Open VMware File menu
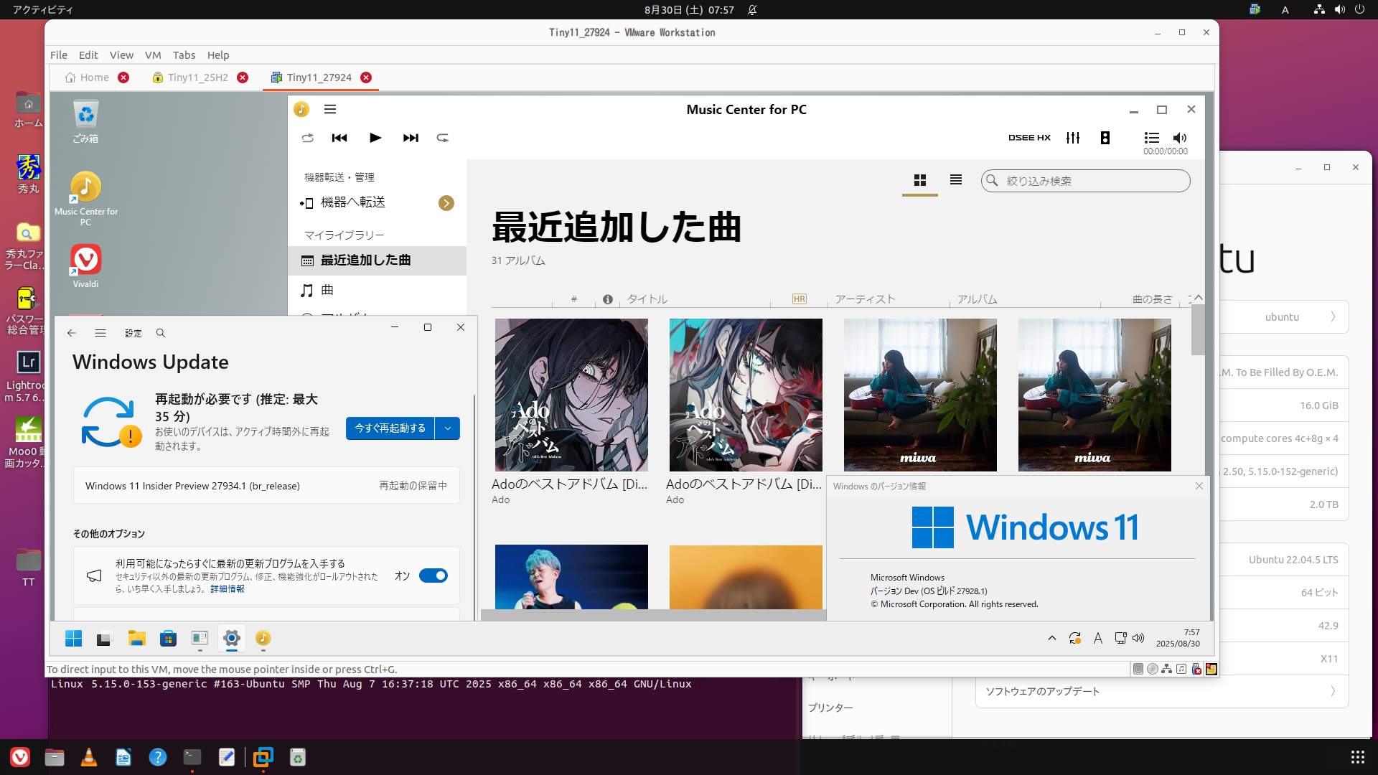 pyautogui.click(x=59, y=55)
